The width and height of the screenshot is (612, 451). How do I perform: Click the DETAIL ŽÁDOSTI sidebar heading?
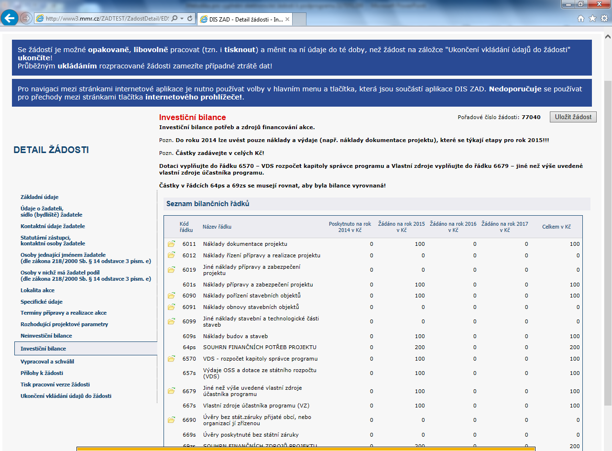(51, 150)
